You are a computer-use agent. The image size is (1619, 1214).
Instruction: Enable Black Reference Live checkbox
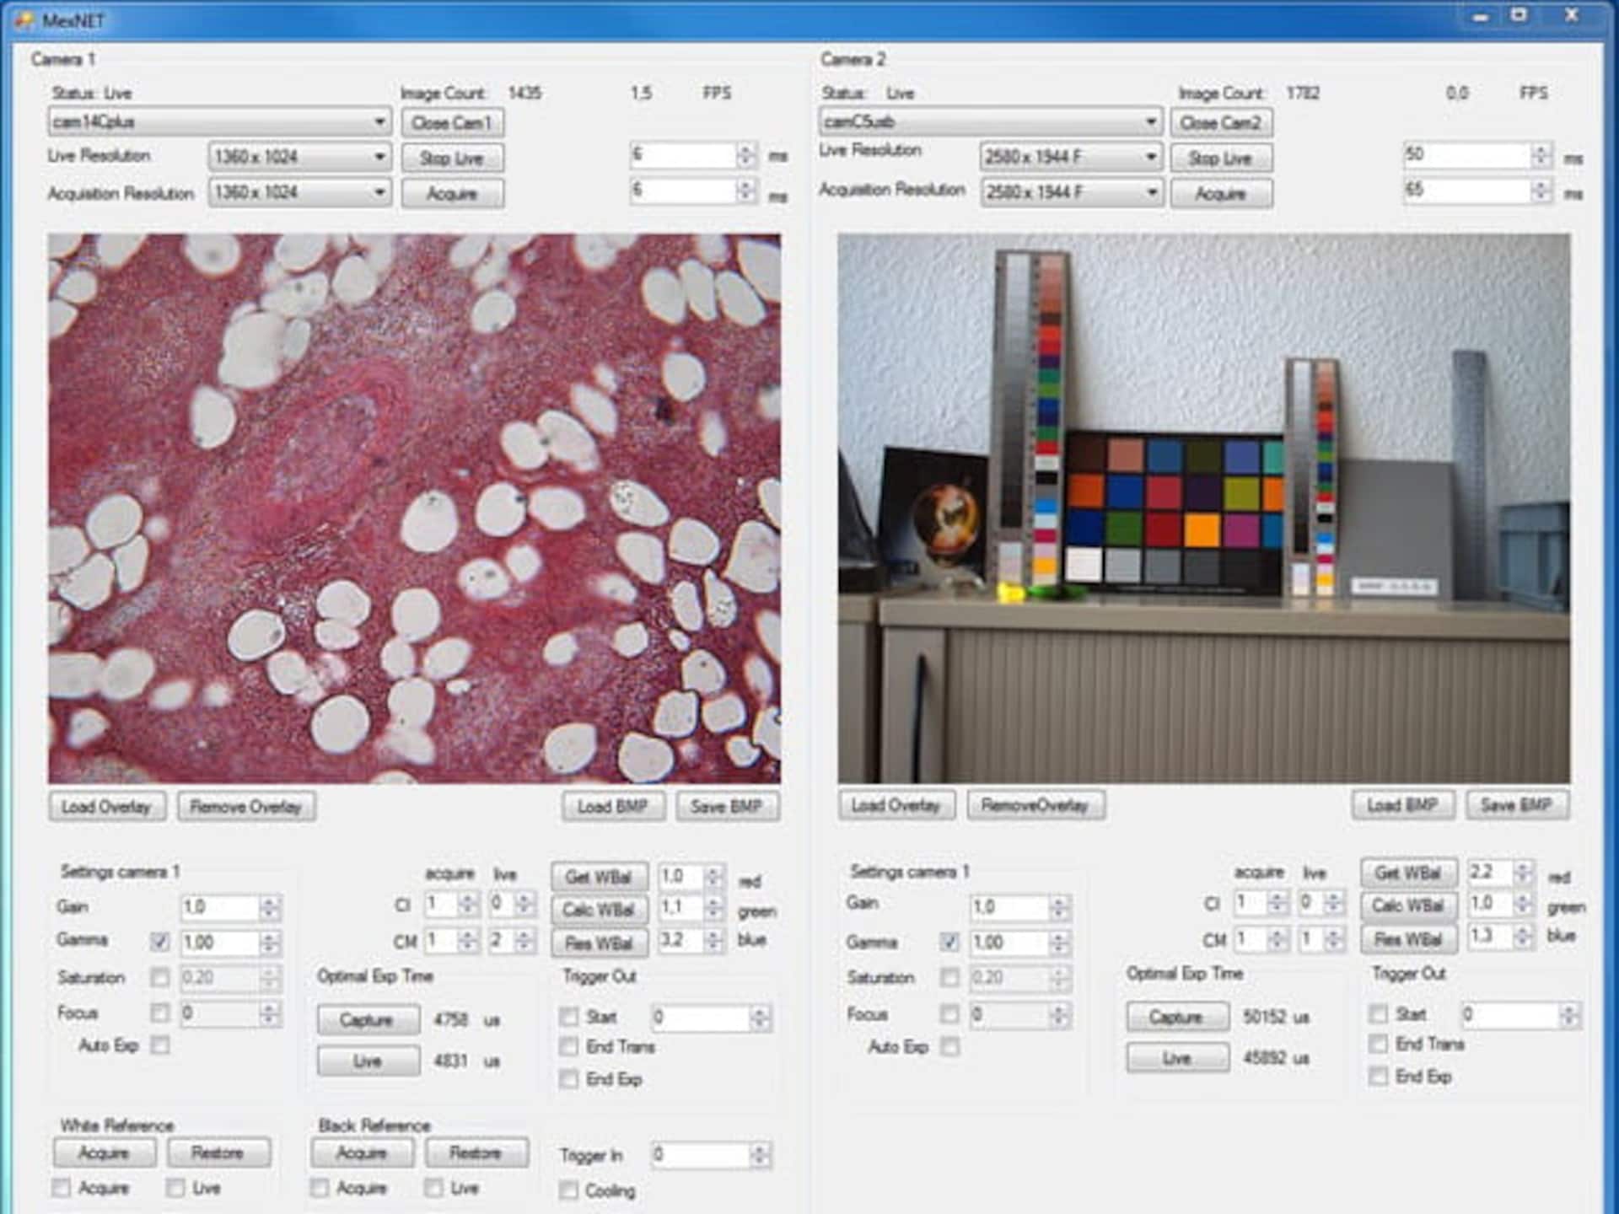pos(433,1188)
